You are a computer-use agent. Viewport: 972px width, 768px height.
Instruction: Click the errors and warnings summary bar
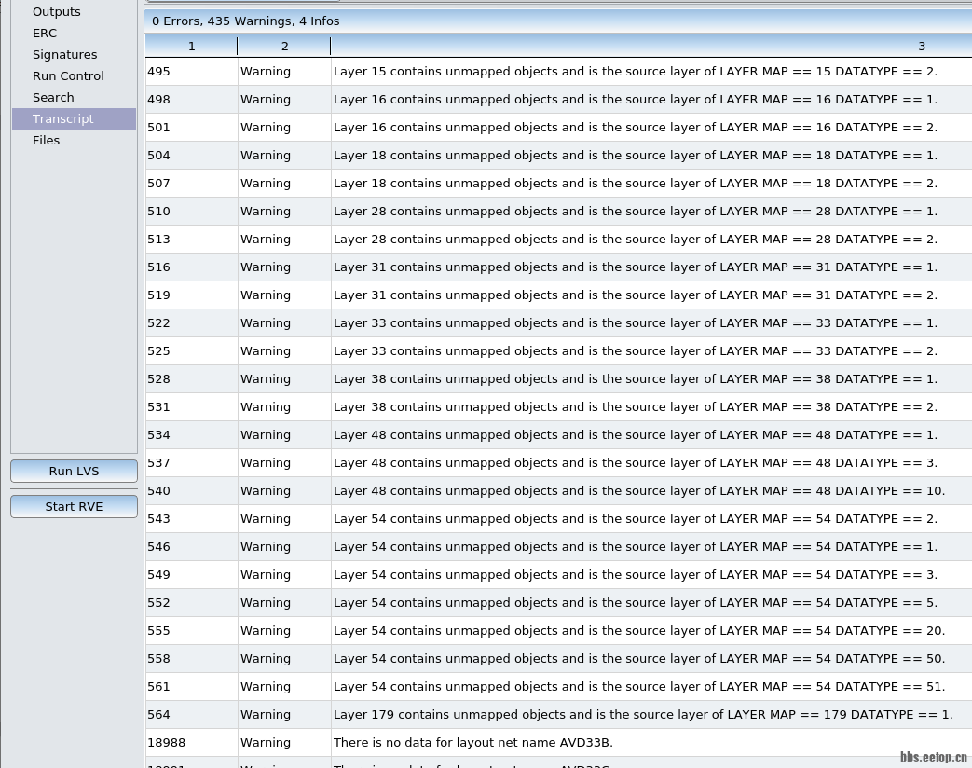557,21
